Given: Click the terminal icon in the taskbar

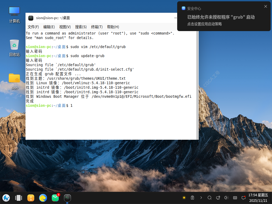Looking at the screenshot, I should coord(67,198).
